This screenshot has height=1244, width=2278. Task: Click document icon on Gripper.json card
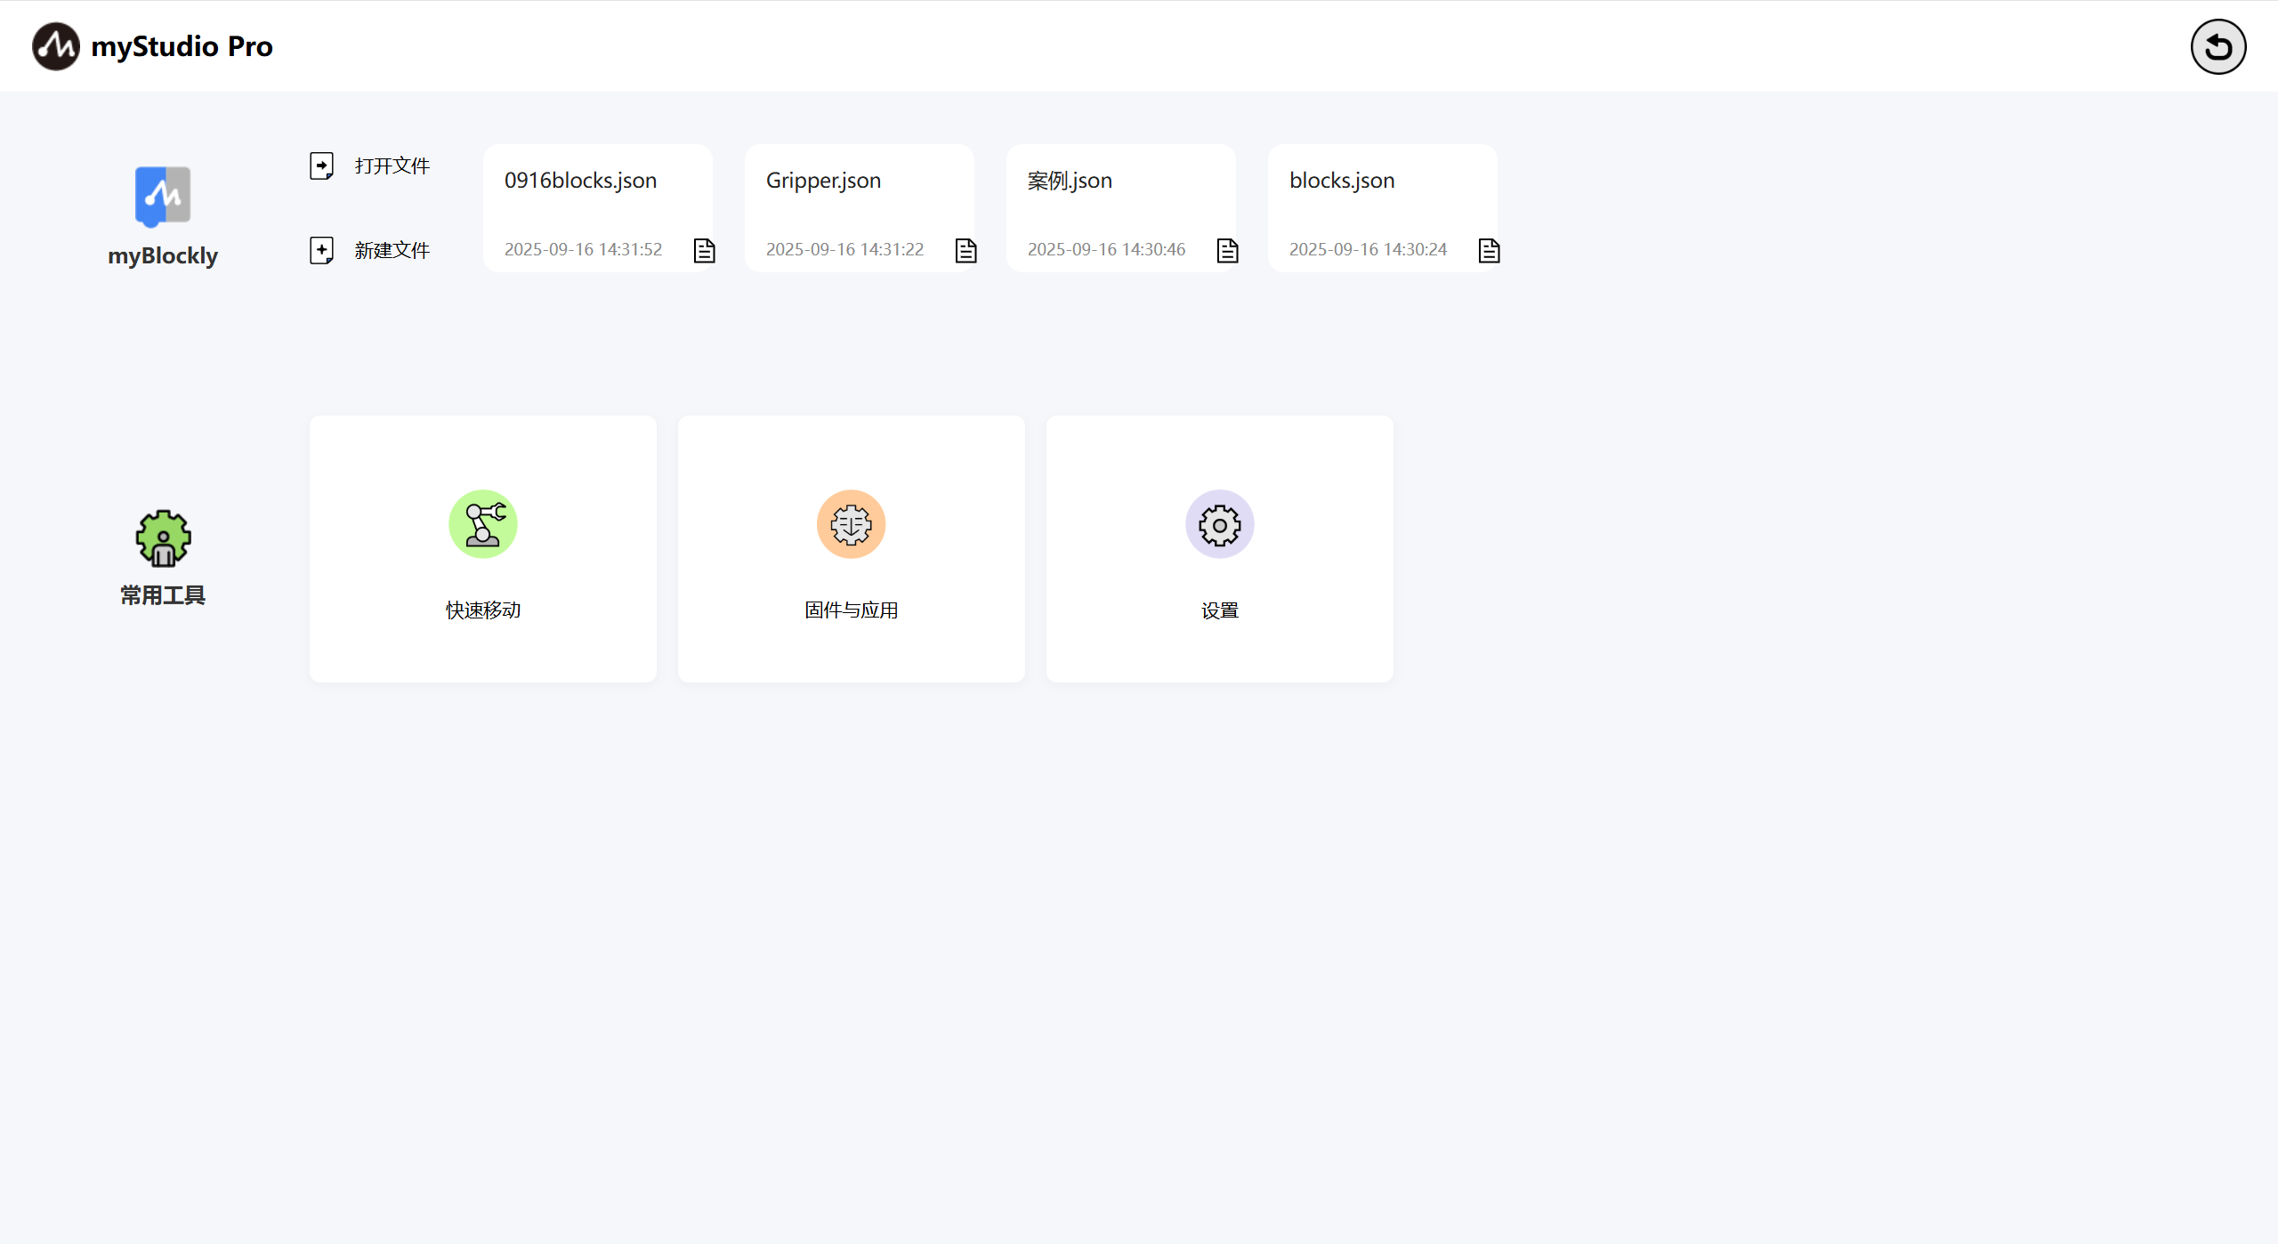pyautogui.click(x=965, y=251)
